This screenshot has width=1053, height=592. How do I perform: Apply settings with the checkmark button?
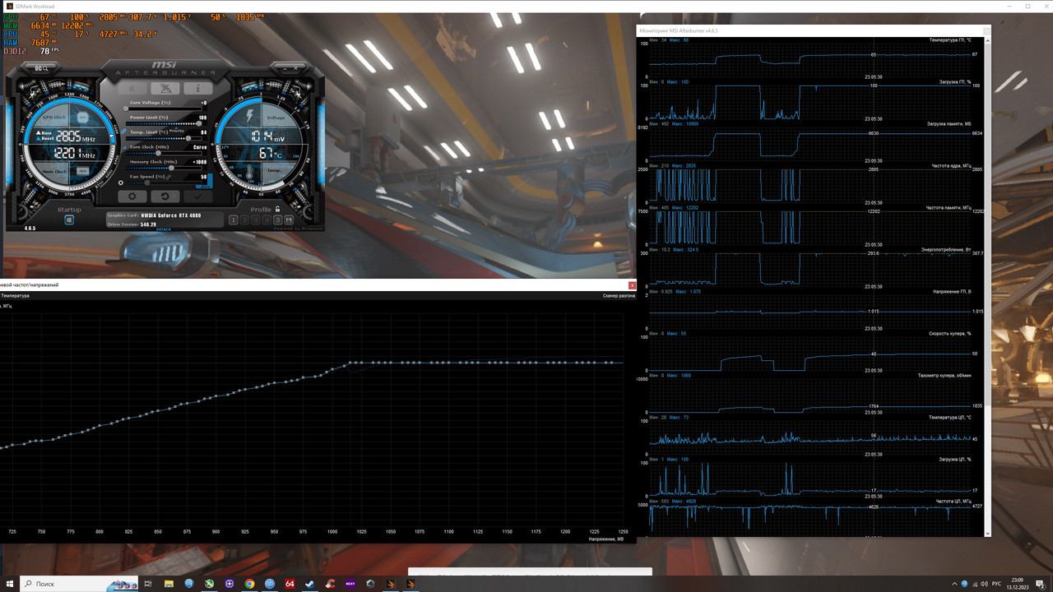tap(198, 197)
